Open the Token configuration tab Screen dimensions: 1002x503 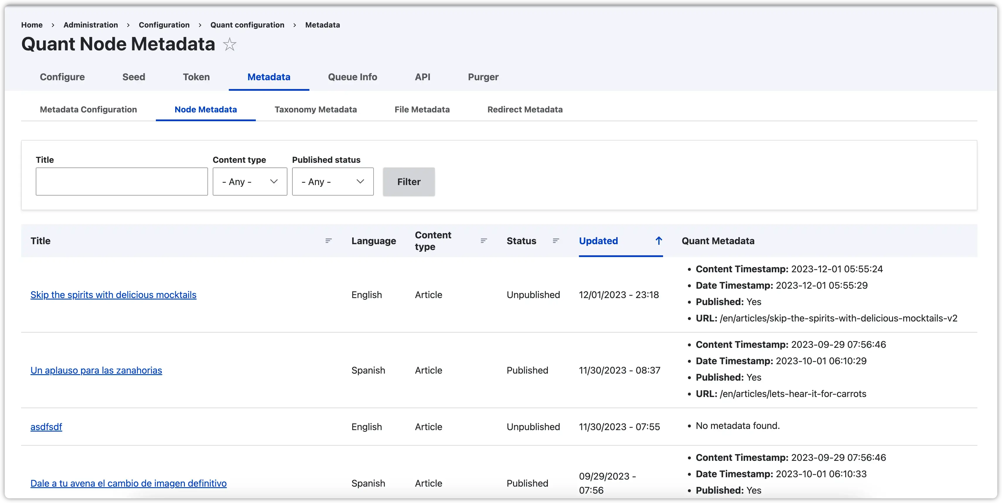click(x=196, y=77)
